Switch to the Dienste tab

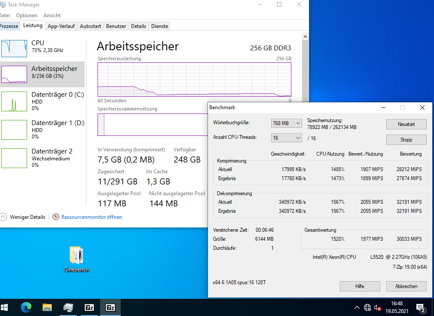pyautogui.click(x=159, y=26)
